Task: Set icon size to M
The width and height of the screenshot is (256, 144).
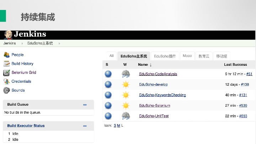Action: 118,126
